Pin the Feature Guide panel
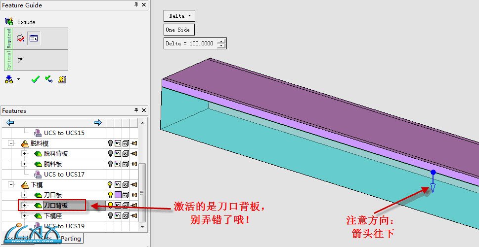The height and width of the screenshot is (247, 479). pyautogui.click(x=136, y=4)
